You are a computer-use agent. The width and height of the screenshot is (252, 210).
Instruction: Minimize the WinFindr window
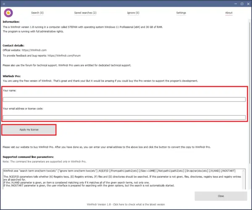pos(236,4)
